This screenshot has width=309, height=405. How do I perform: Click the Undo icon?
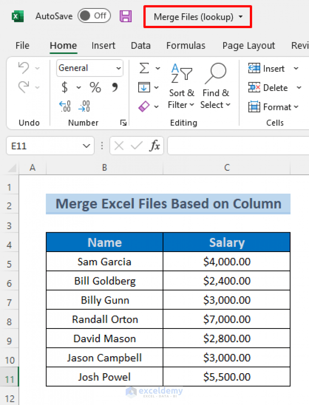pyautogui.click(x=24, y=68)
